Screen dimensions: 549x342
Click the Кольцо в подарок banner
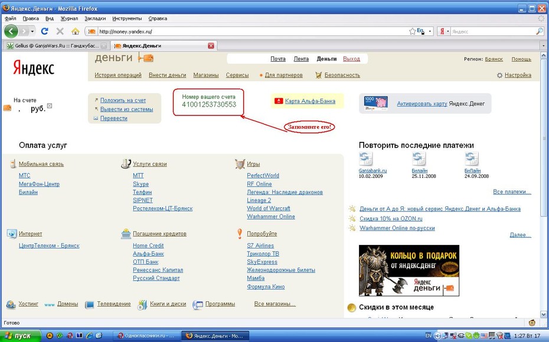point(409,270)
